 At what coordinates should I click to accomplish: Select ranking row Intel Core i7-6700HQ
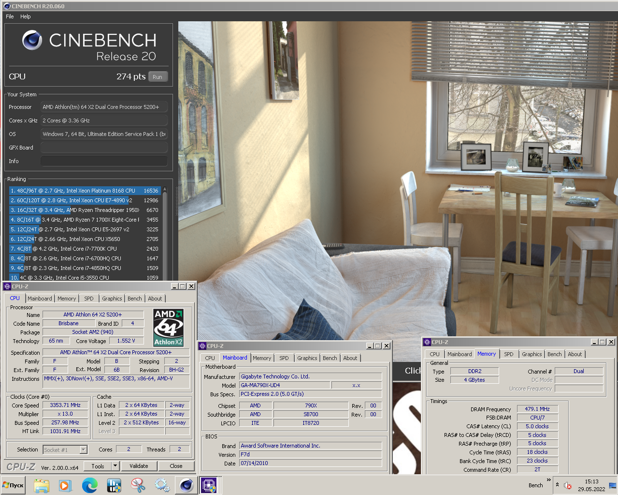click(84, 258)
